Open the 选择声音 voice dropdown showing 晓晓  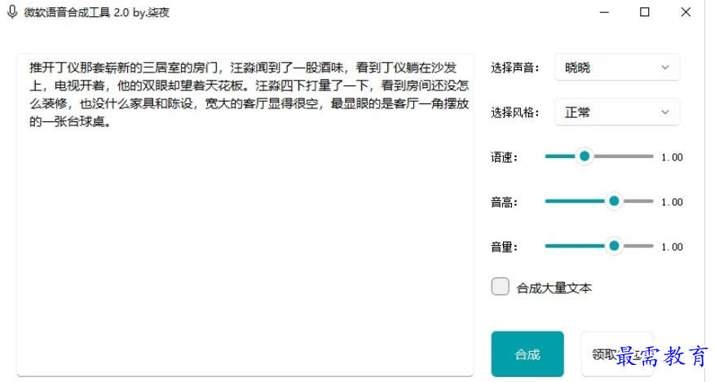point(617,68)
